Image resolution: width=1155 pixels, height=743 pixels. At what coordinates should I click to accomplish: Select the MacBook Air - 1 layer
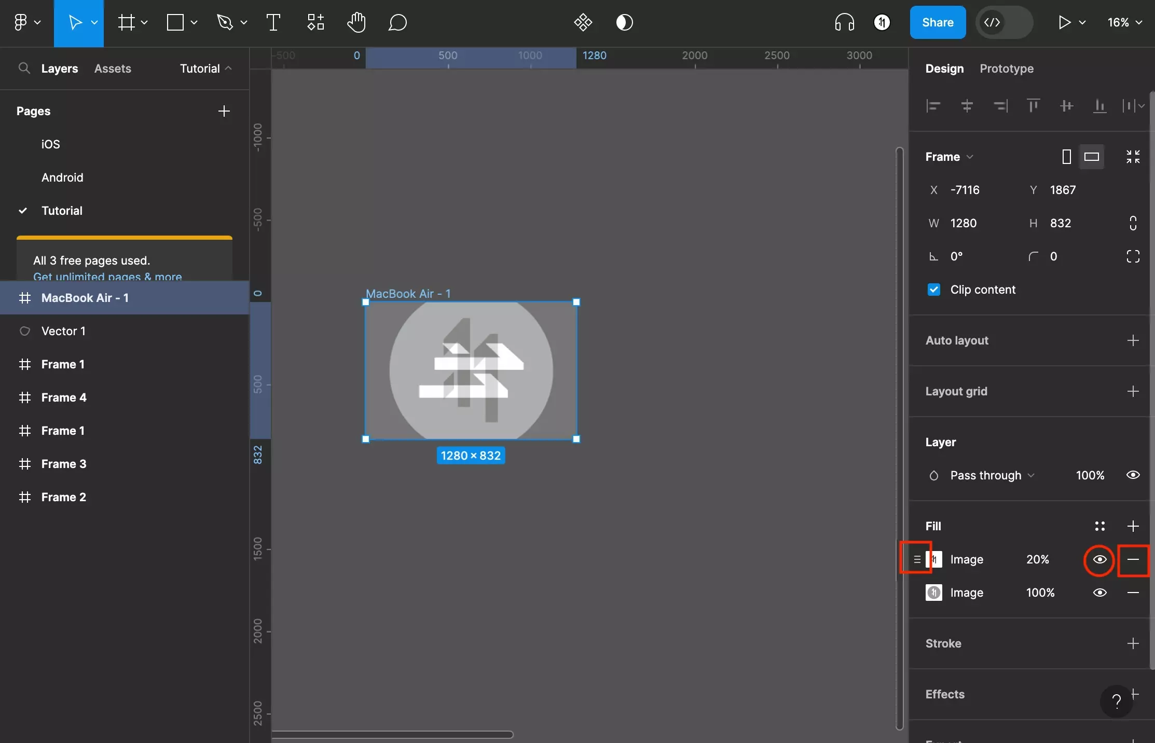click(84, 297)
